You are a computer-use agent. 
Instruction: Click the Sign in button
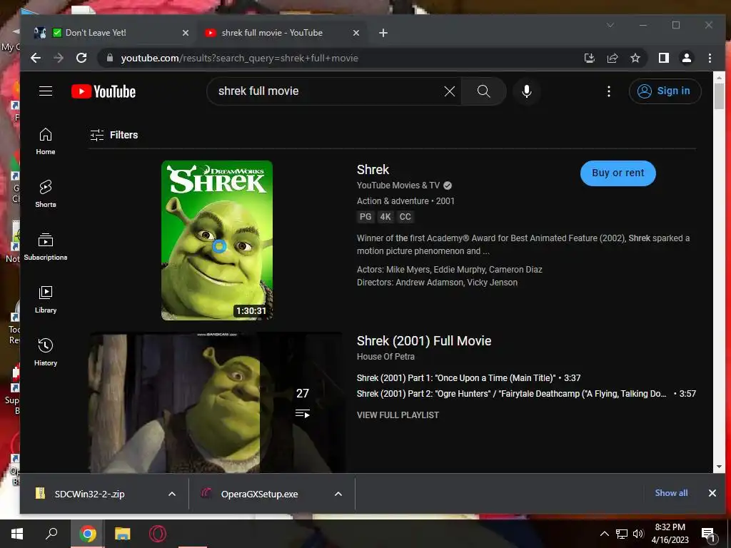[x=665, y=91]
